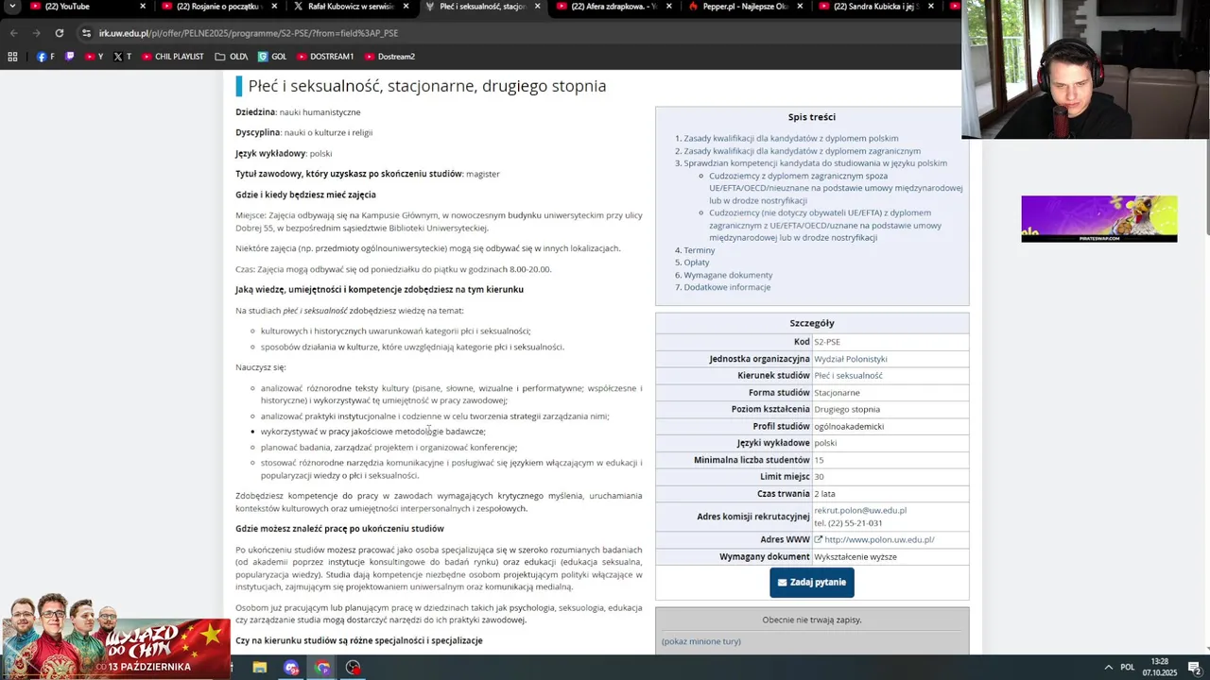Click the pirateswap banner ad

pyautogui.click(x=1098, y=219)
